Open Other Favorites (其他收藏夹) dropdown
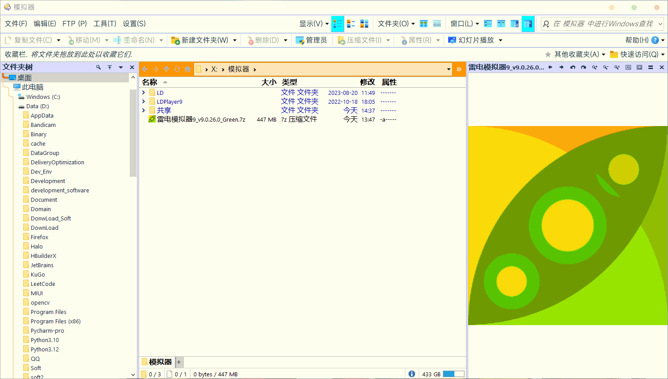Viewport: 668px width, 379px height. point(575,54)
